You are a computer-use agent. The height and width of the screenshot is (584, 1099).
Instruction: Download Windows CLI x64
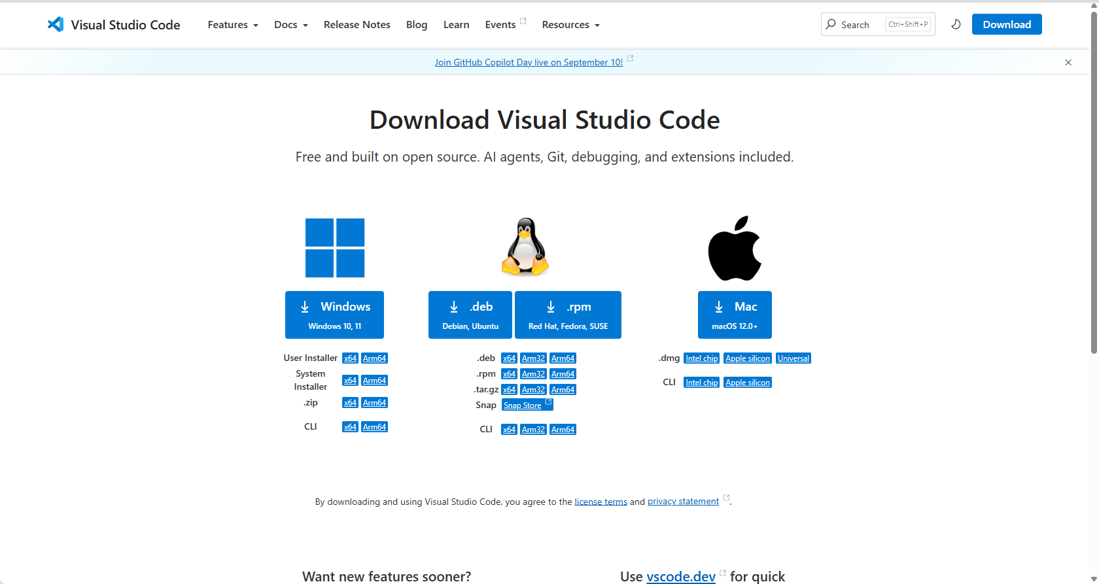coord(350,427)
